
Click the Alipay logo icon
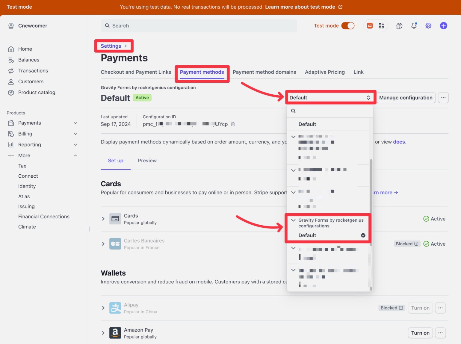pos(115,308)
